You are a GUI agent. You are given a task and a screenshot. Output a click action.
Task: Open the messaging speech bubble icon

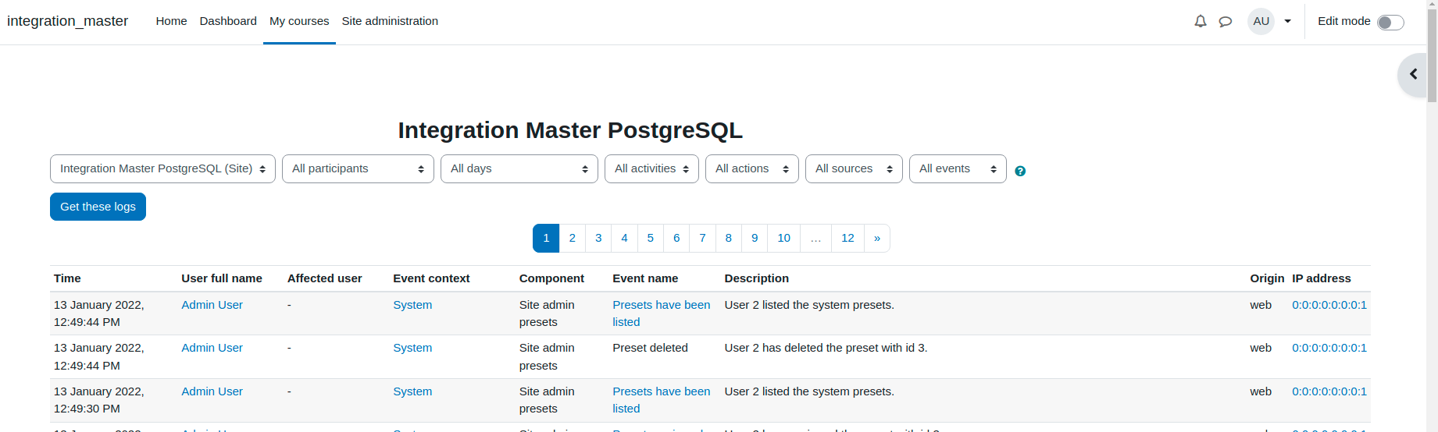[1226, 21]
